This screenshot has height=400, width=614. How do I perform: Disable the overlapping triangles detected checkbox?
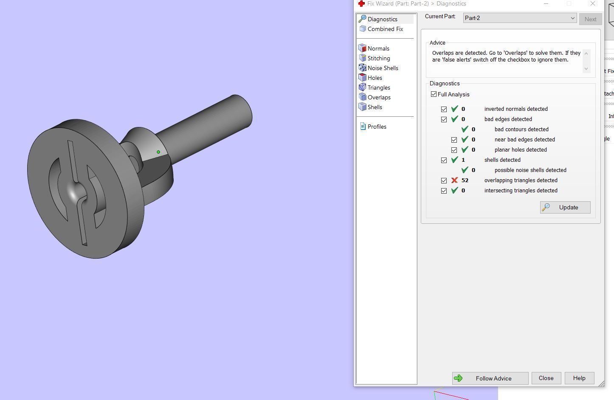pyautogui.click(x=444, y=180)
